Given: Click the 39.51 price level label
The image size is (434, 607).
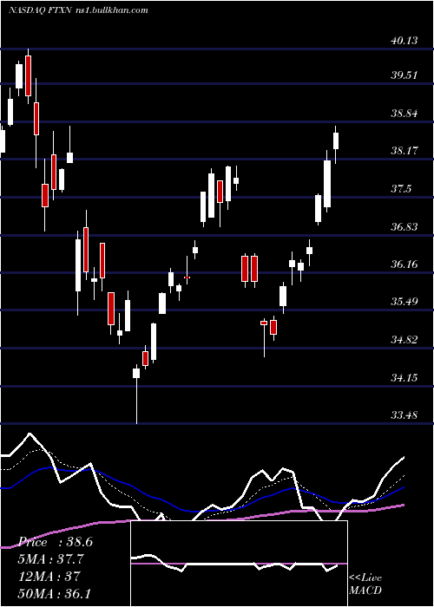Looking at the screenshot, I should (404, 75).
